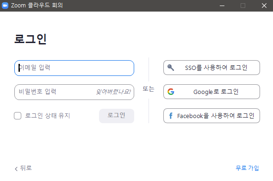Focus the 이메일 입력 email field
Image resolution: width=273 pixels, height=181 pixels.
(74, 68)
